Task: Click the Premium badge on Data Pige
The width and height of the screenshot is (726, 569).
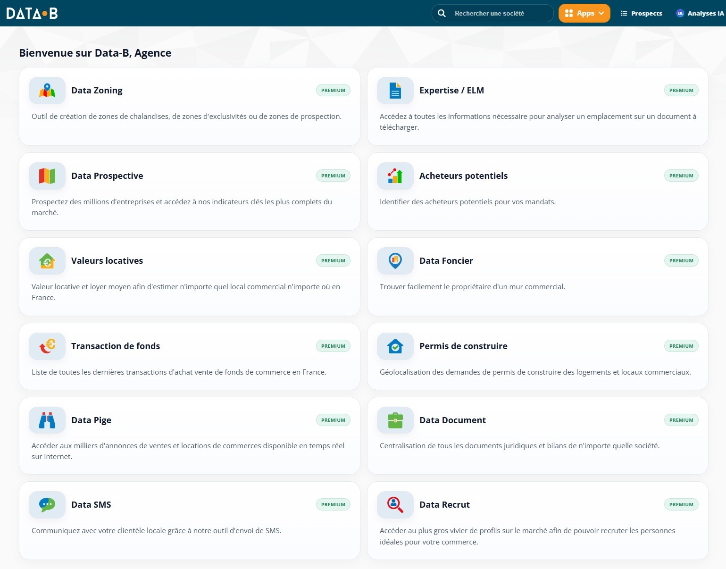Action: point(333,420)
